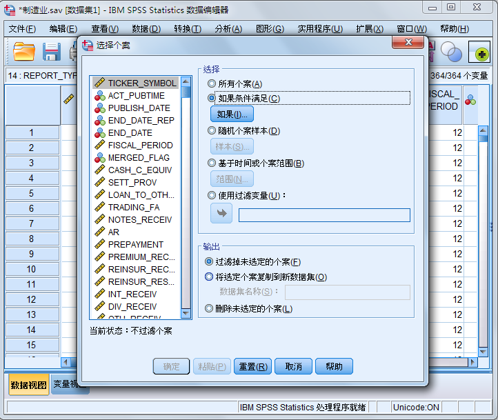Click the SPSS application icon in title bar
498x420 pixels.
tap(10, 10)
